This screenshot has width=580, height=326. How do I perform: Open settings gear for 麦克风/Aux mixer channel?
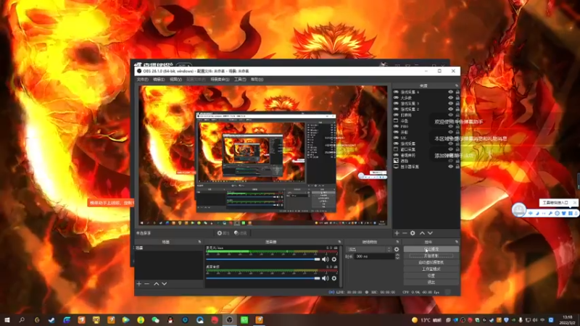[334, 259]
